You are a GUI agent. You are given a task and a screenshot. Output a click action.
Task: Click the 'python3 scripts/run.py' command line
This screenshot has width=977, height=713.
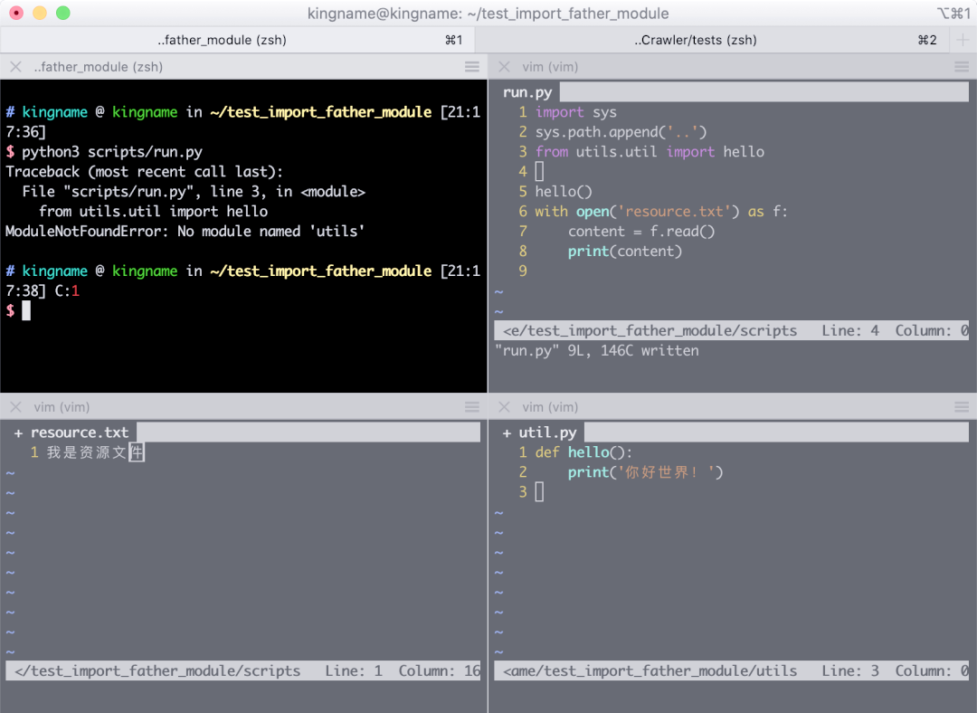click(x=112, y=152)
